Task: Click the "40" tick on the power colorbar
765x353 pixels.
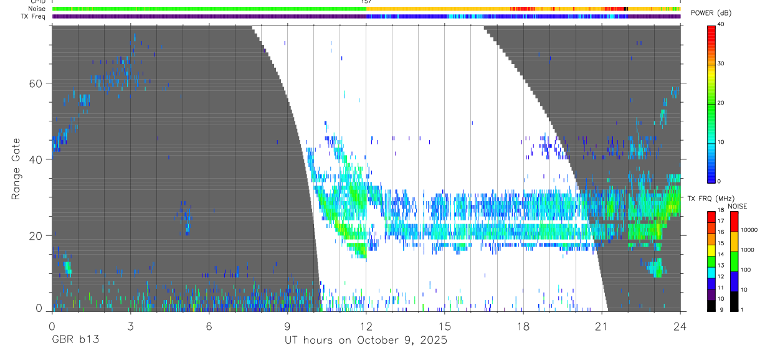Action: [x=721, y=25]
